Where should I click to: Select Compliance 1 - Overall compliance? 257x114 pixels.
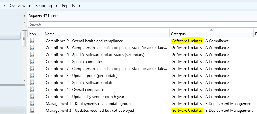pyautogui.click(x=75, y=90)
